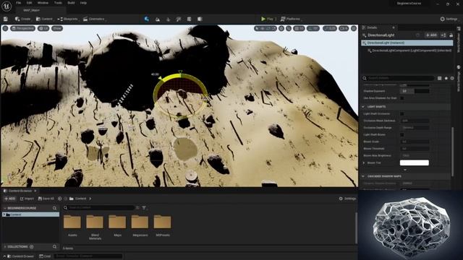Click the viewport transform tools group
The height and width of the screenshot is (260, 463).
tap(266, 28)
